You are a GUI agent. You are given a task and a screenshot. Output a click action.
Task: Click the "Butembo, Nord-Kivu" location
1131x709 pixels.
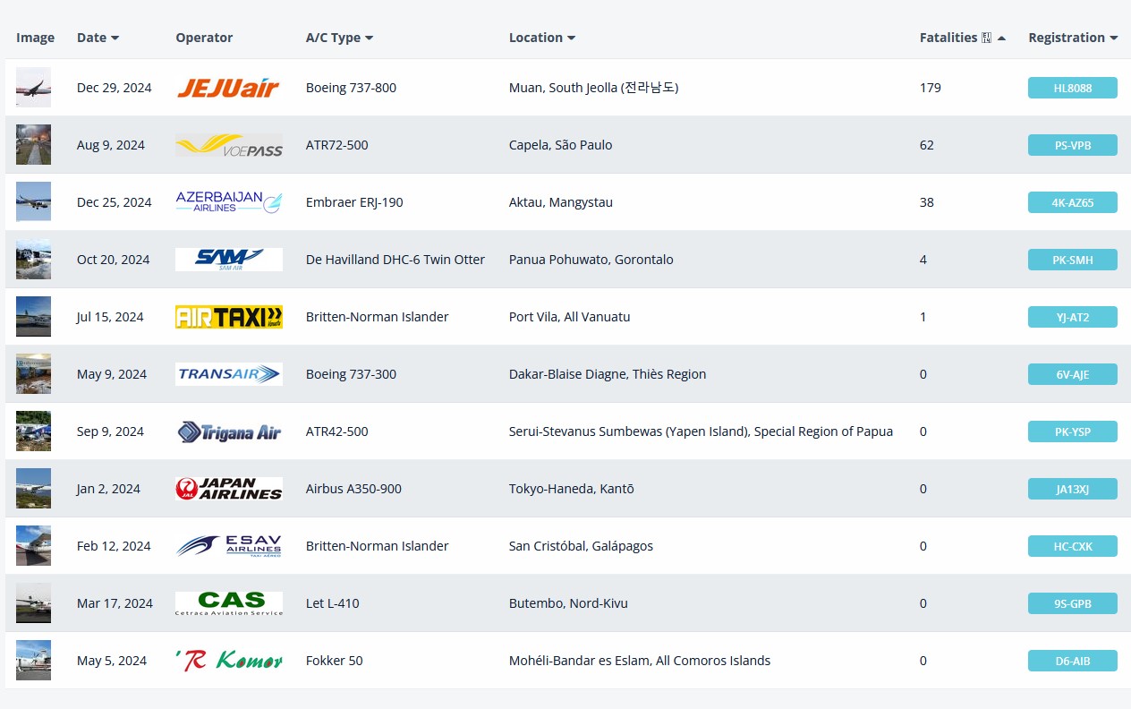pos(568,603)
